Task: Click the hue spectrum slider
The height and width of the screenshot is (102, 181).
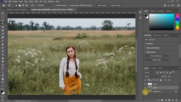Action: coord(177,22)
